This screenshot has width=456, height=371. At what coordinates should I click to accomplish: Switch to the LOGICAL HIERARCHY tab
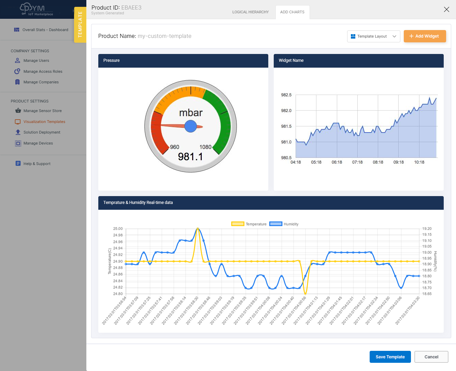pos(251,12)
